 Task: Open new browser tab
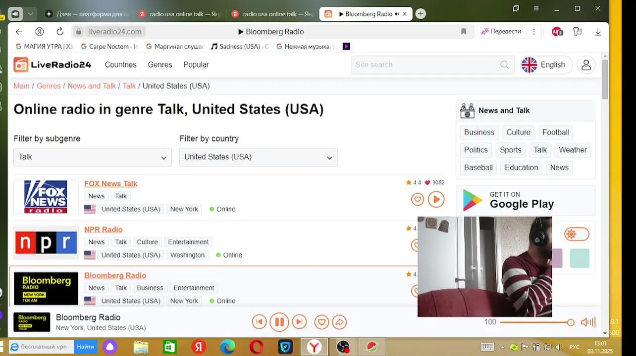pyautogui.click(x=421, y=14)
